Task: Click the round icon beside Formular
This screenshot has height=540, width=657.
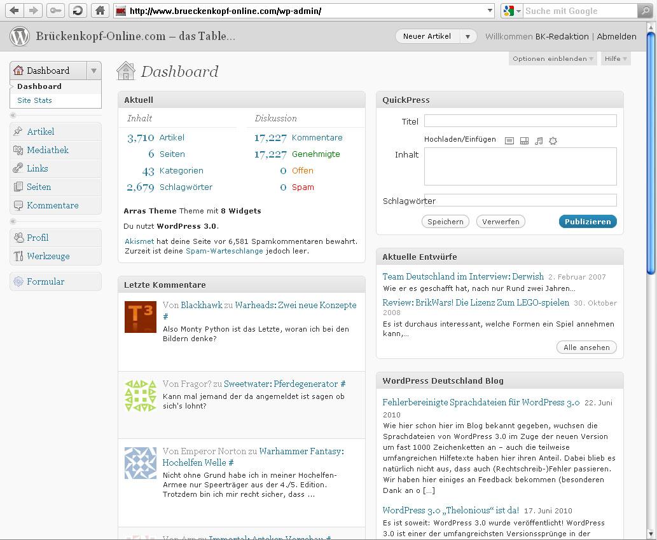Action: [x=18, y=281]
